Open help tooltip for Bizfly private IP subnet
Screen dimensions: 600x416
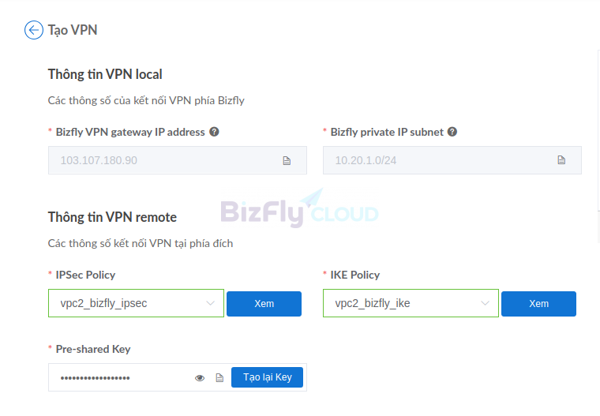[452, 132]
